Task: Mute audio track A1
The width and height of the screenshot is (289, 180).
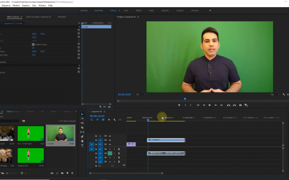Action: [110, 149]
